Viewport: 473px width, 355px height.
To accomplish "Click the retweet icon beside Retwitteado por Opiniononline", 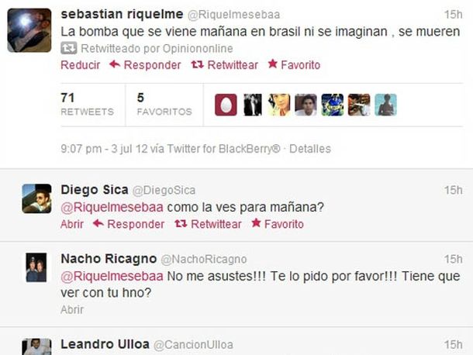I will point(68,48).
